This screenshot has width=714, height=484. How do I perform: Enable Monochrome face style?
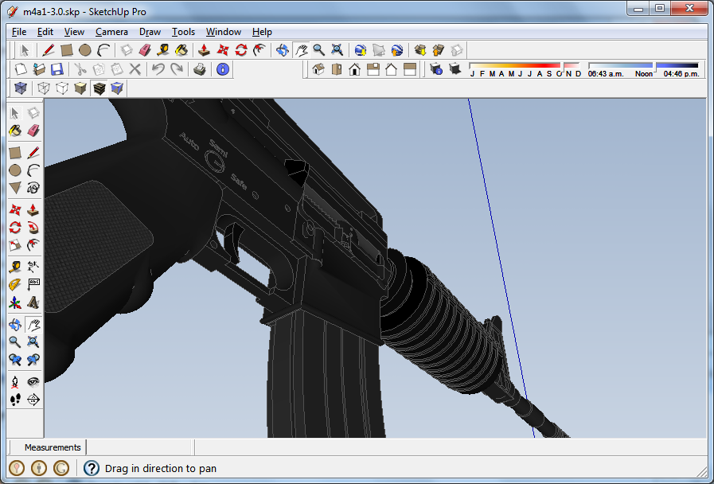click(116, 88)
